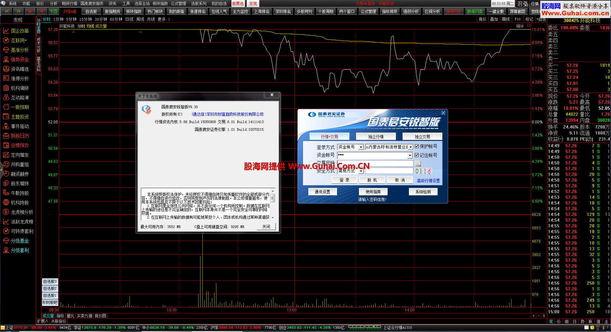
Task: Toggle the 记住帐号 checkbox
Action: pos(417,155)
